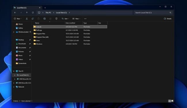
Task: Expand the Network tree node
Action: [x=14, y=87]
